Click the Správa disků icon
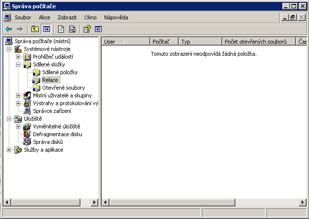This screenshot has width=309, height=219. pyautogui.click(x=27, y=142)
